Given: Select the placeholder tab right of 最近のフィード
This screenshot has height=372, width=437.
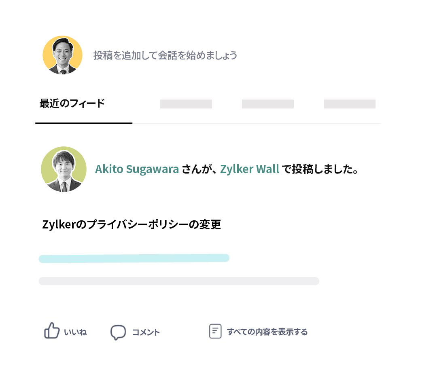Looking at the screenshot, I should tap(186, 104).
